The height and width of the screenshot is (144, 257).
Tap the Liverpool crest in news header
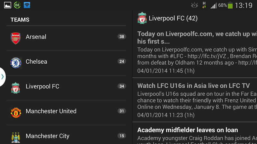click(142, 18)
